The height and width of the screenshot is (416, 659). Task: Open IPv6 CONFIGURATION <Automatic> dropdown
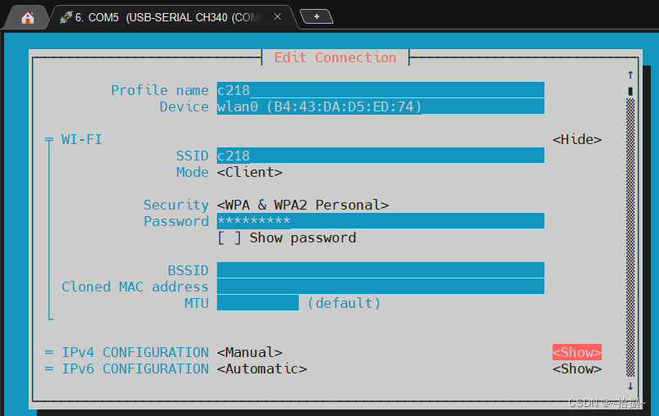pyautogui.click(x=262, y=369)
